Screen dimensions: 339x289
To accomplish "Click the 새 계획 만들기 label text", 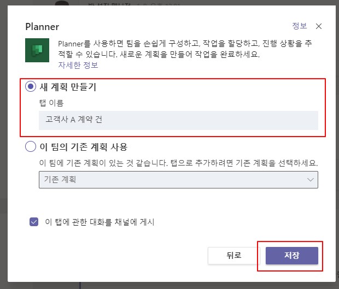I will (x=68, y=87).
